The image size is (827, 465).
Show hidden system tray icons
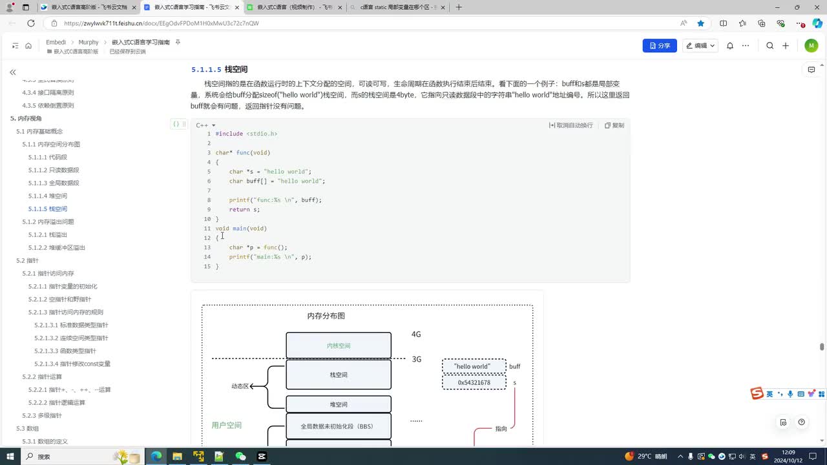682,457
